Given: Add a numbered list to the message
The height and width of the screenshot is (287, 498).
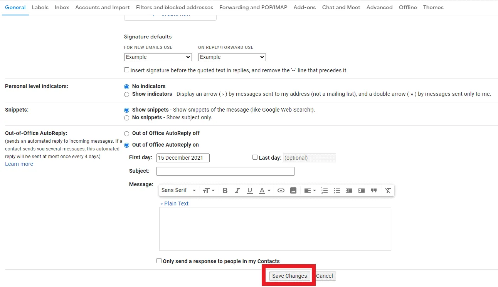Looking at the screenshot, I should click(x=324, y=190).
